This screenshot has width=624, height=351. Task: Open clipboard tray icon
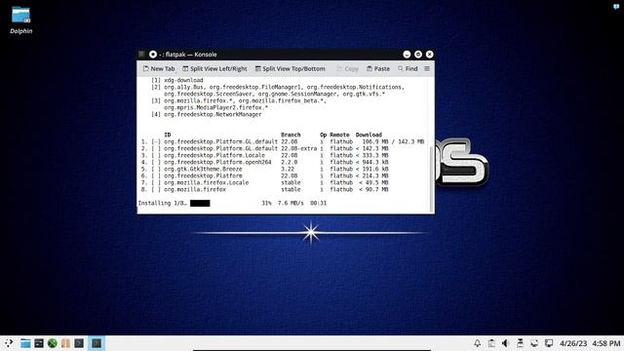491,343
